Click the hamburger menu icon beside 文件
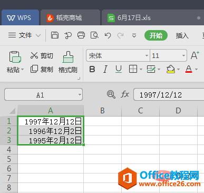This screenshot has width=204, height=193. tap(12, 35)
